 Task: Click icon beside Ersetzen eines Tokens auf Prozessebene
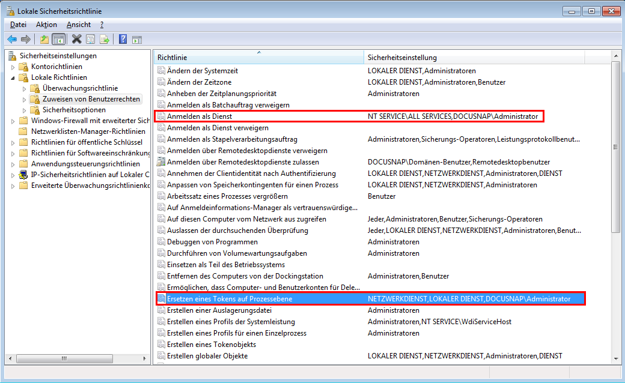(x=161, y=298)
